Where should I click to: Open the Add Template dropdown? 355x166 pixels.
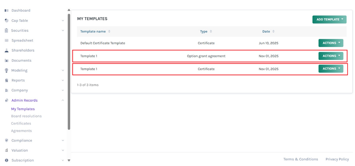coord(329,20)
